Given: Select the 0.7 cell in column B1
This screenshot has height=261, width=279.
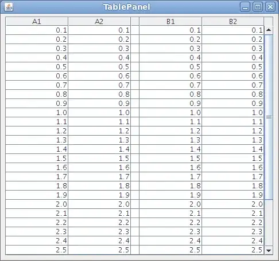Looking at the screenshot, I should click(x=170, y=85).
